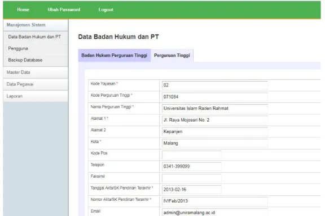Log out via the Logout link
Screen dimensions: 325x216
coord(106,10)
